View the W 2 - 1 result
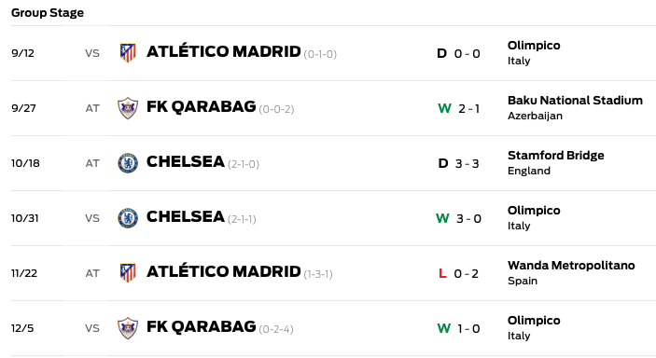 458,109
